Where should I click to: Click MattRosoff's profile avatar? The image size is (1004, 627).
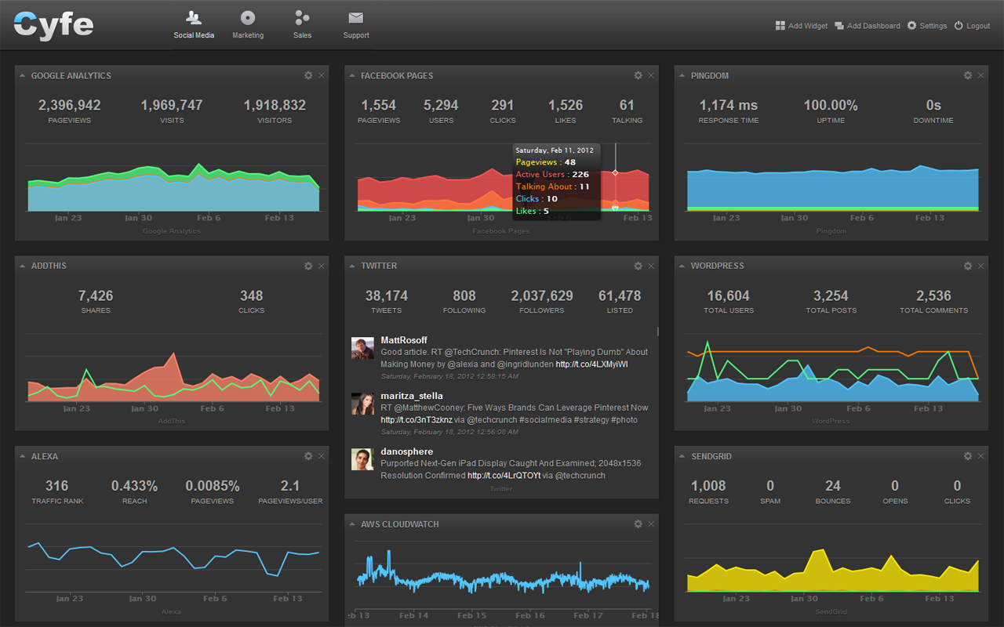tap(362, 349)
